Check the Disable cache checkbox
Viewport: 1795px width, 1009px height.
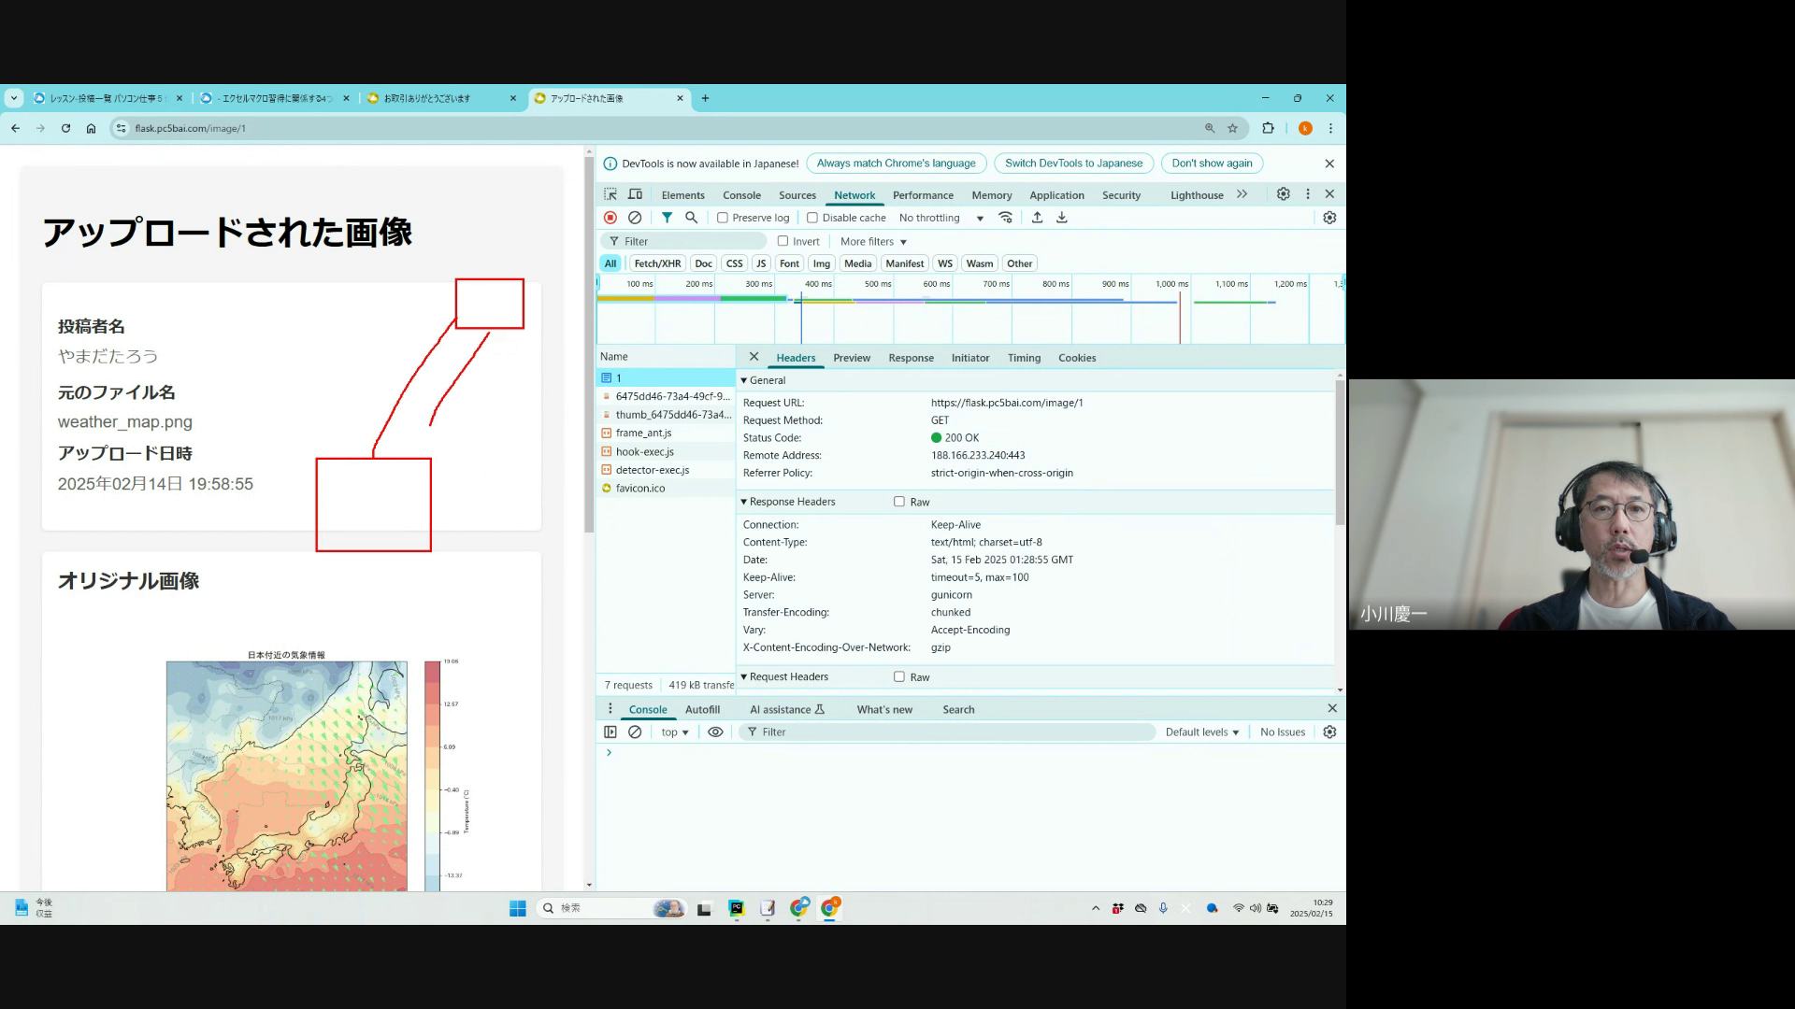point(812,218)
